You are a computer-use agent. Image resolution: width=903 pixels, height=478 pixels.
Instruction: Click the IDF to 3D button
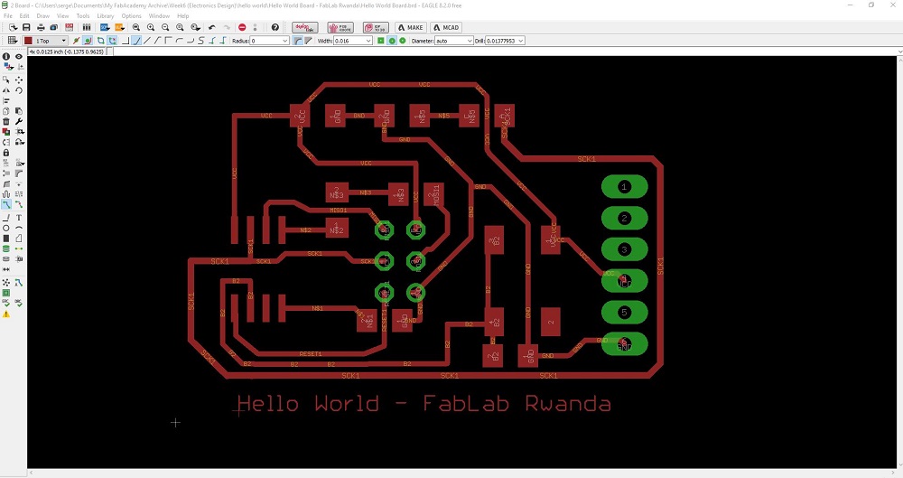376,27
